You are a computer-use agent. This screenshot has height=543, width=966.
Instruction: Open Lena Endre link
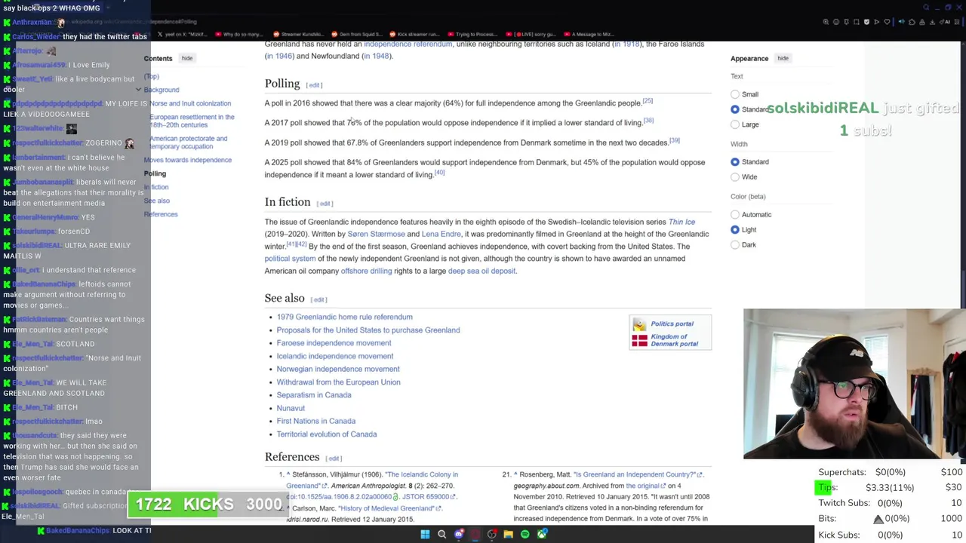(x=441, y=234)
